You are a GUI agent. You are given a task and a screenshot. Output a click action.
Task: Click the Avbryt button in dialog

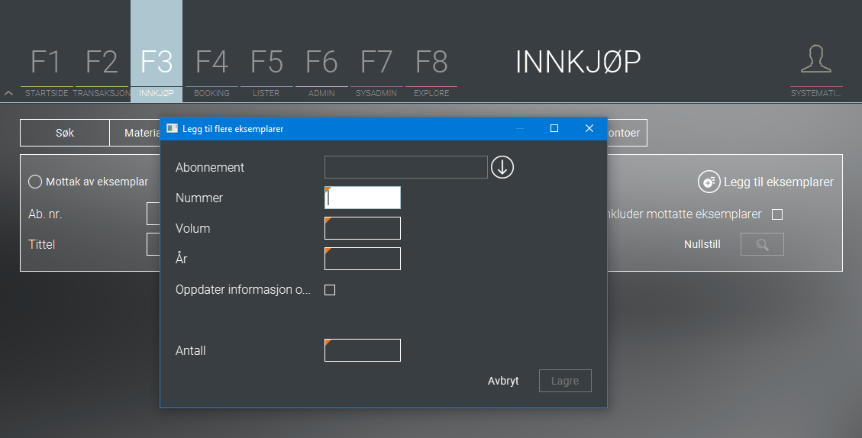click(503, 381)
